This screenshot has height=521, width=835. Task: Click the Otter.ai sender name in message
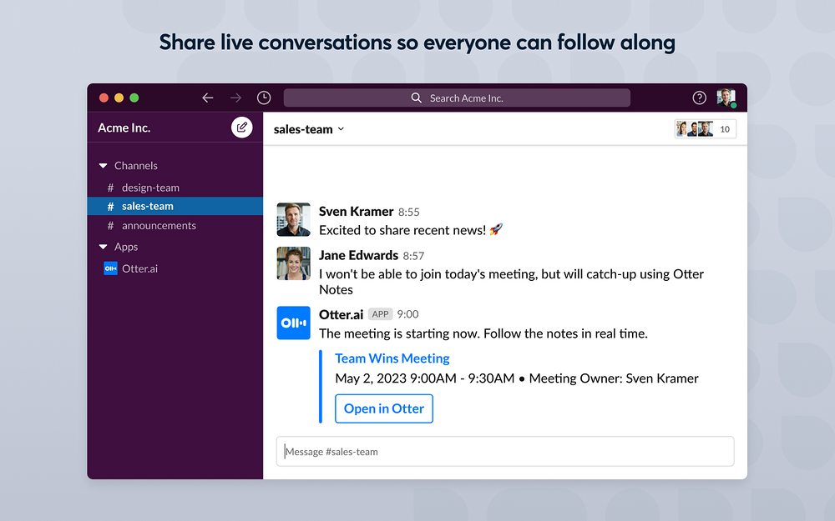pos(341,315)
